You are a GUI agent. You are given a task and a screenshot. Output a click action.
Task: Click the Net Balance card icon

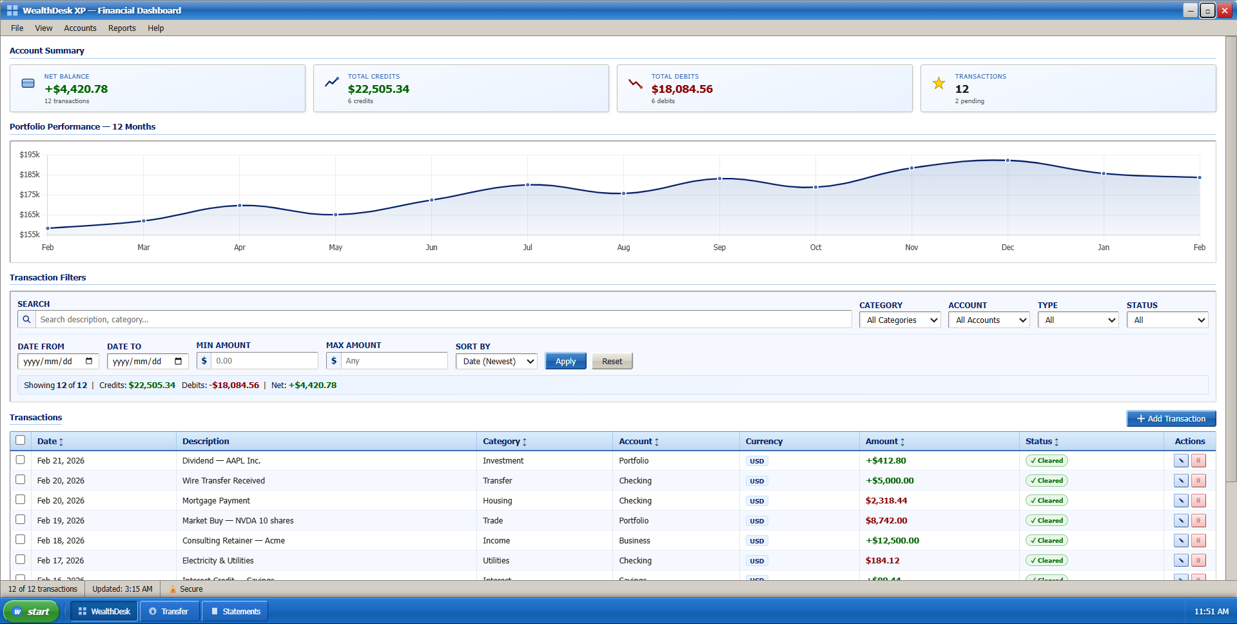coord(28,83)
